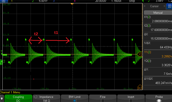The image size is (172, 102).
Task: Toggle the BW Limit checkbox
Action: [x=75, y=100]
